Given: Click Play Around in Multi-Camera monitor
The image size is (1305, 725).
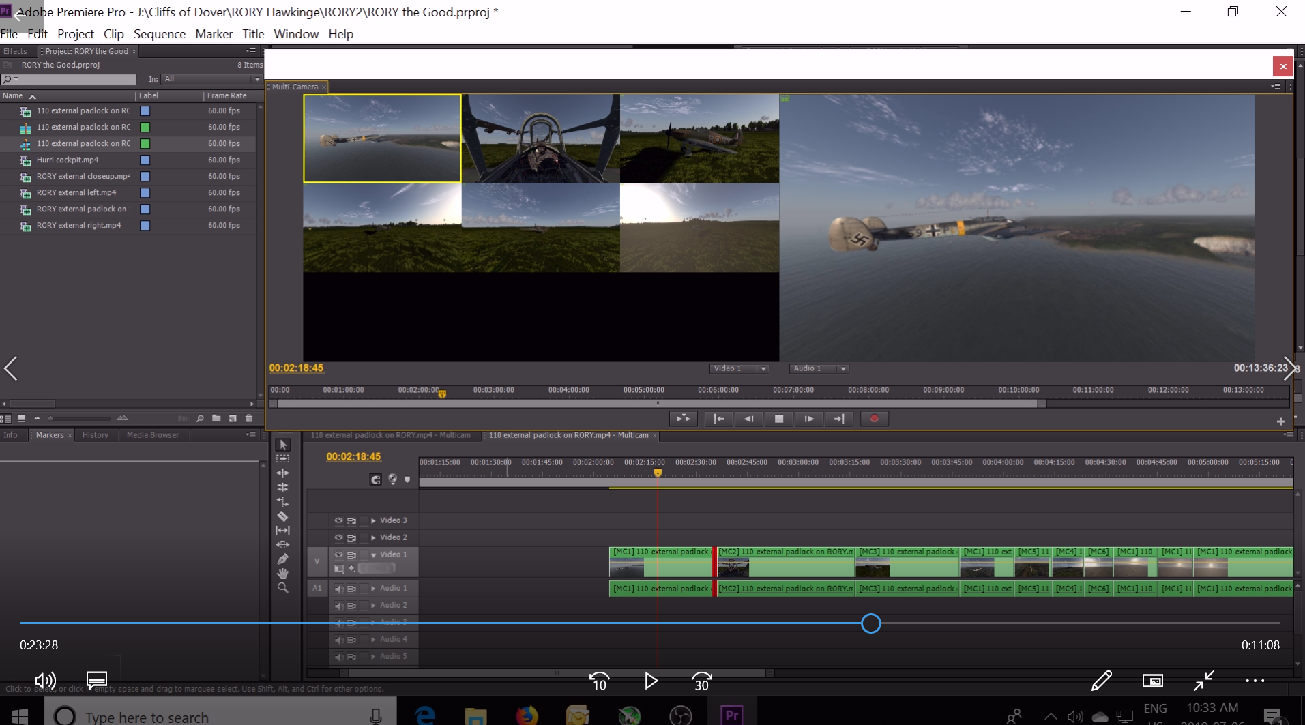Looking at the screenshot, I should coord(683,419).
